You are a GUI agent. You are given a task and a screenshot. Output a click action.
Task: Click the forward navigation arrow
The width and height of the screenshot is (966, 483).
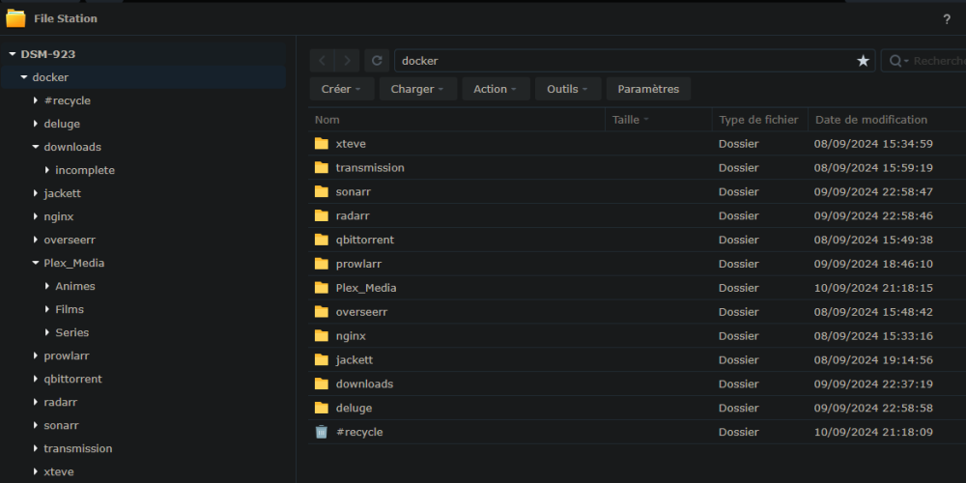(x=348, y=61)
